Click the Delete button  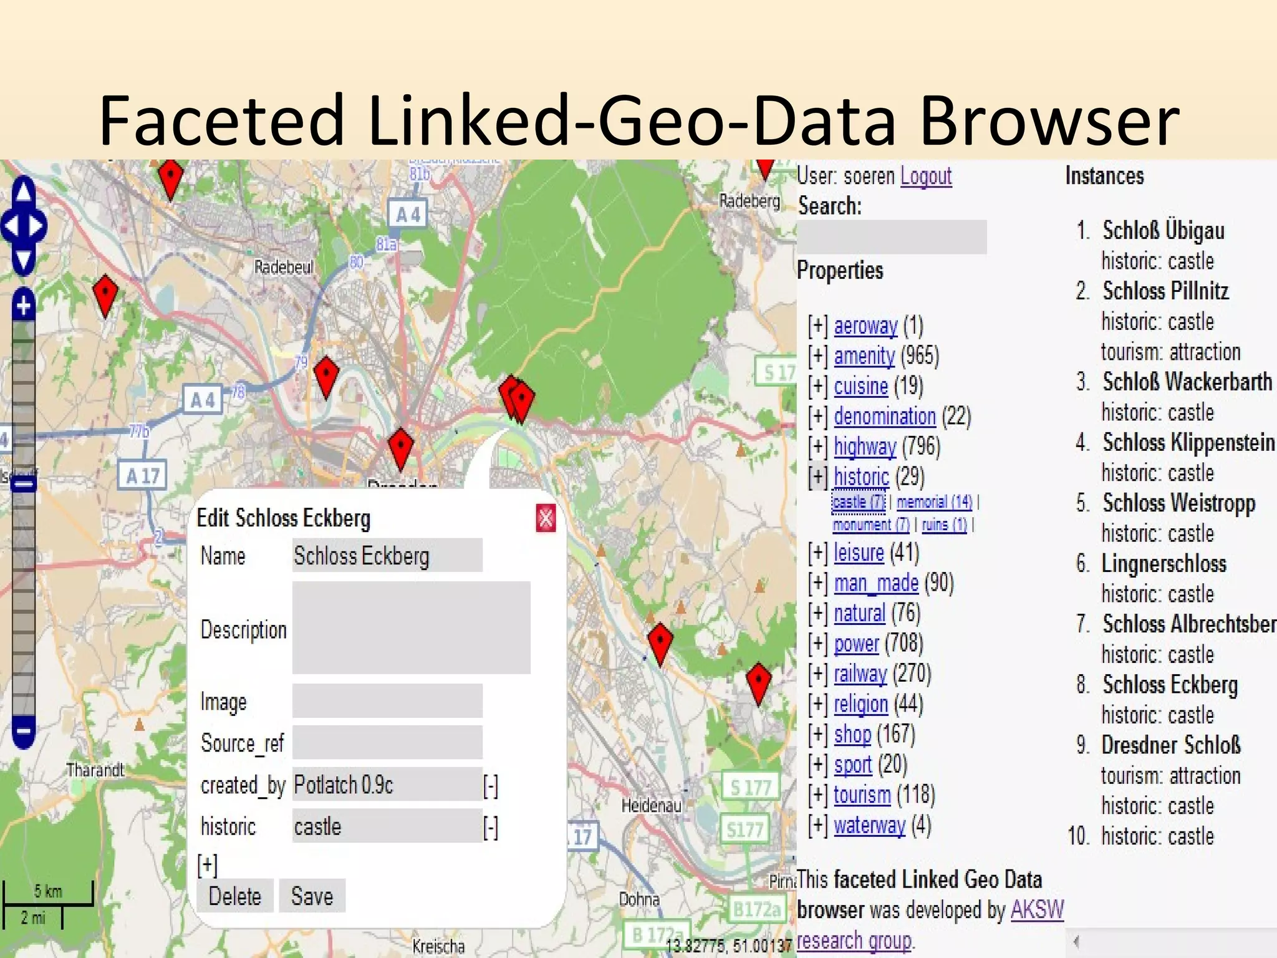click(235, 896)
